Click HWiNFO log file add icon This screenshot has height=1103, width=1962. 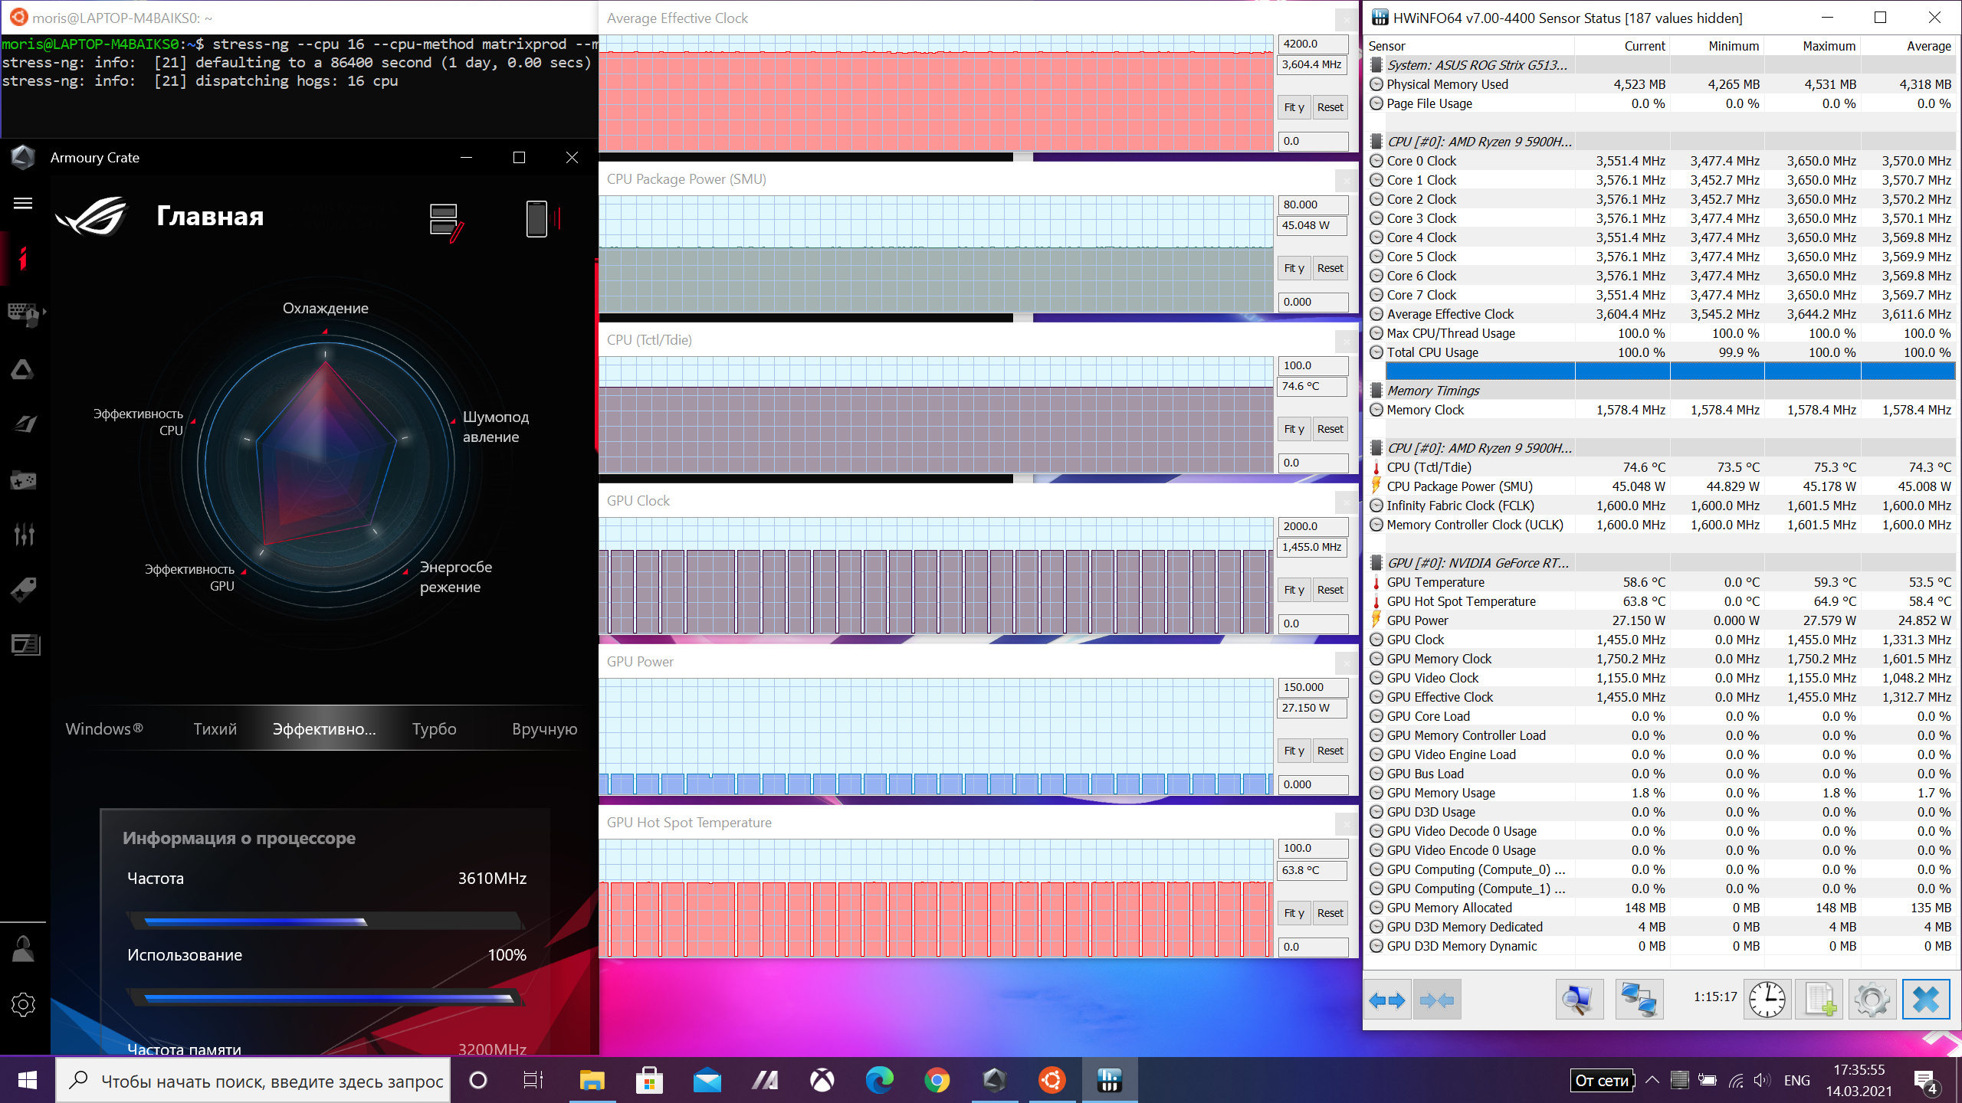1820,1000
